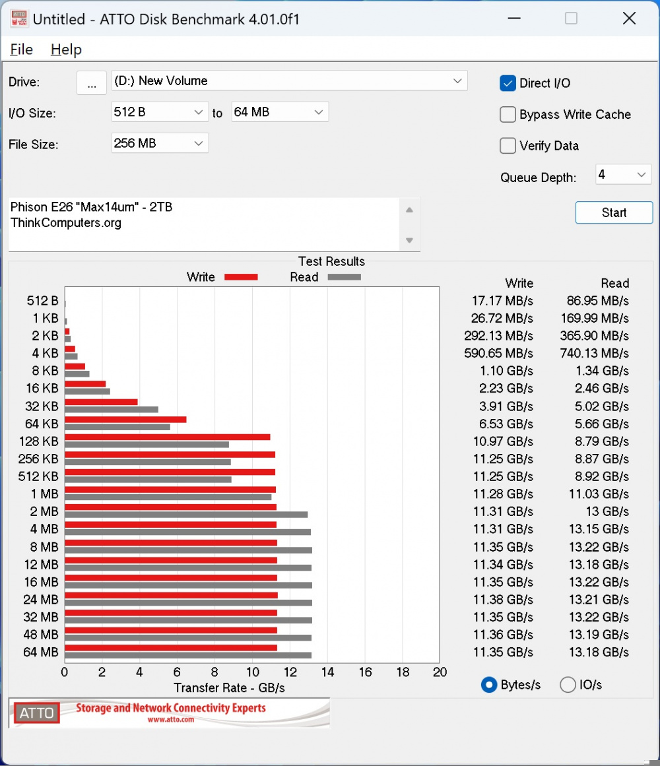Click the gray Read legend swatch
This screenshot has height=766, width=660.
345,277
